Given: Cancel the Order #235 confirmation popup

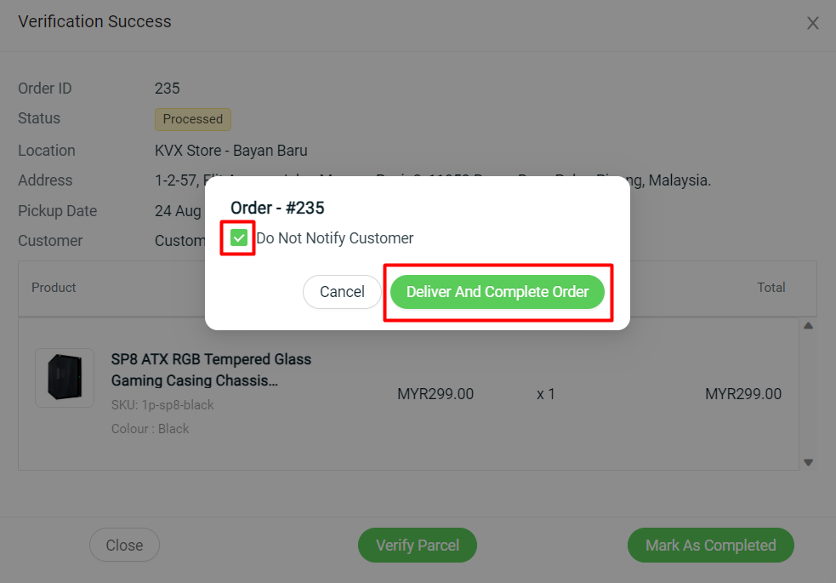Looking at the screenshot, I should pyautogui.click(x=342, y=292).
